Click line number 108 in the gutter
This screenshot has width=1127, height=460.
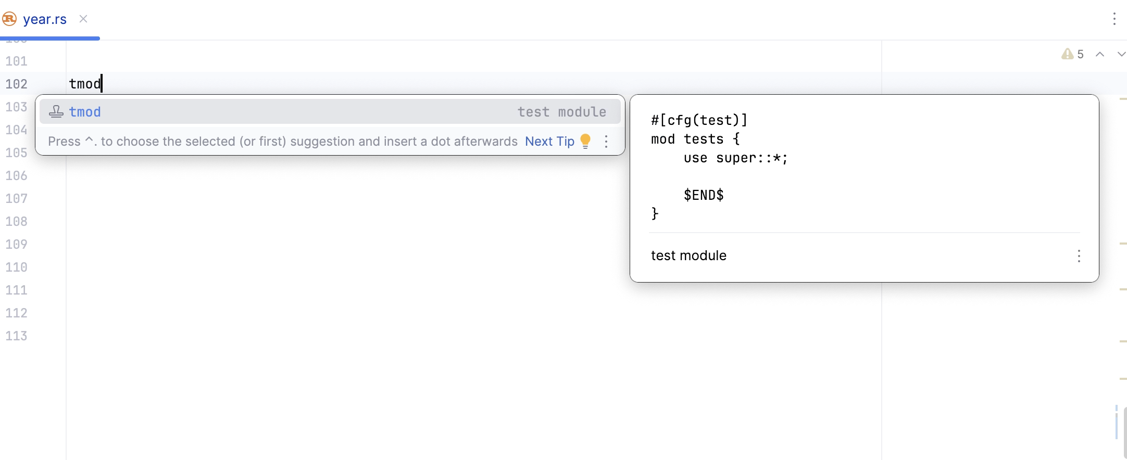[x=17, y=222]
